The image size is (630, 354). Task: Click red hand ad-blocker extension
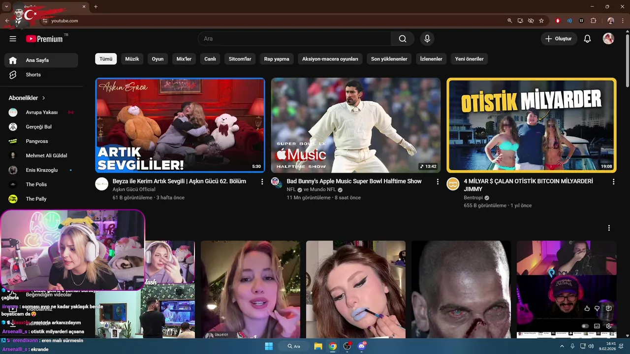coord(558,21)
